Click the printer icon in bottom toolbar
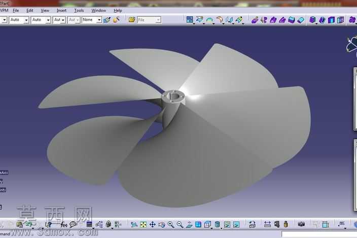Image resolution: width=357 pixels, height=238 pixels. 252,225
